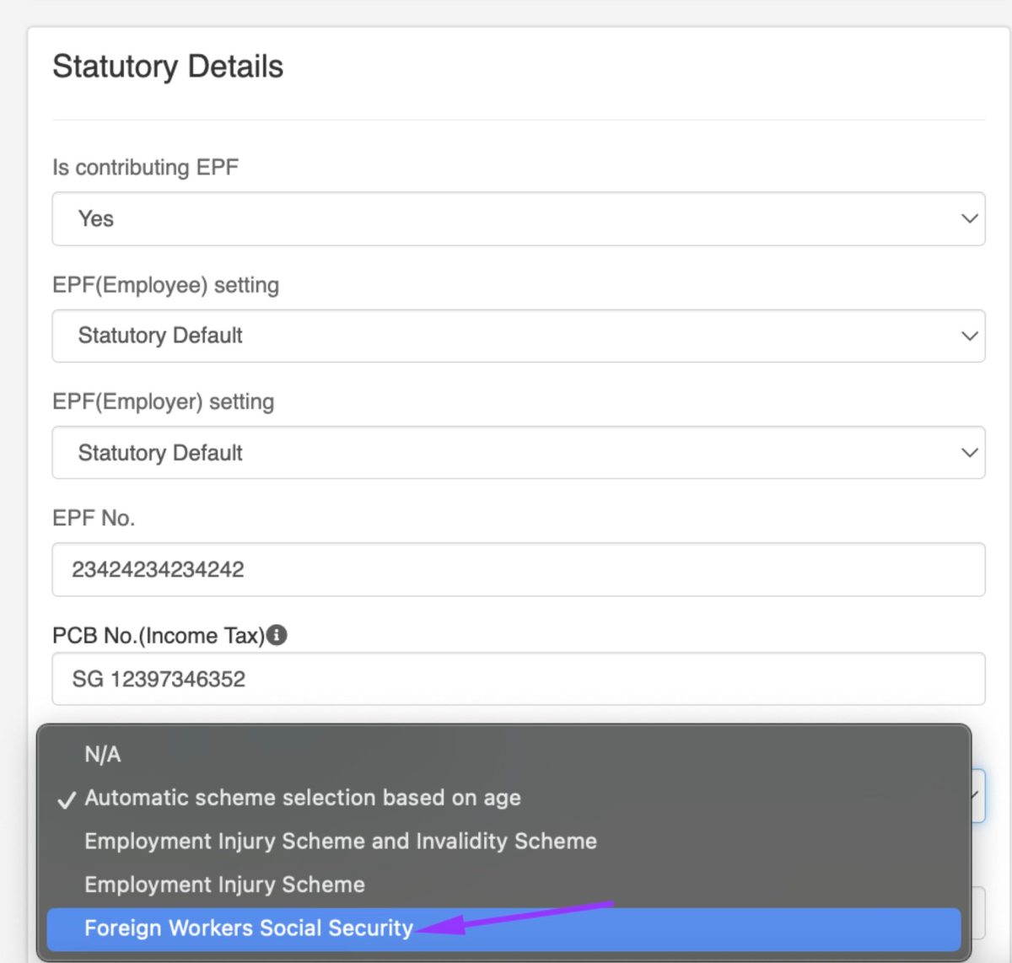This screenshot has height=963, width=1012.
Task: Open the EPF(Employer) setting dropdown
Action: coord(518,453)
